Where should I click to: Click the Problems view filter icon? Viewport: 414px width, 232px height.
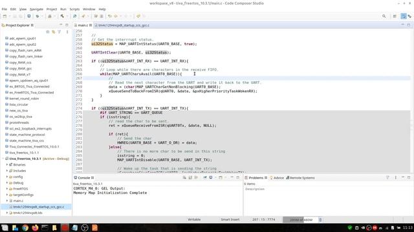tap(387, 178)
